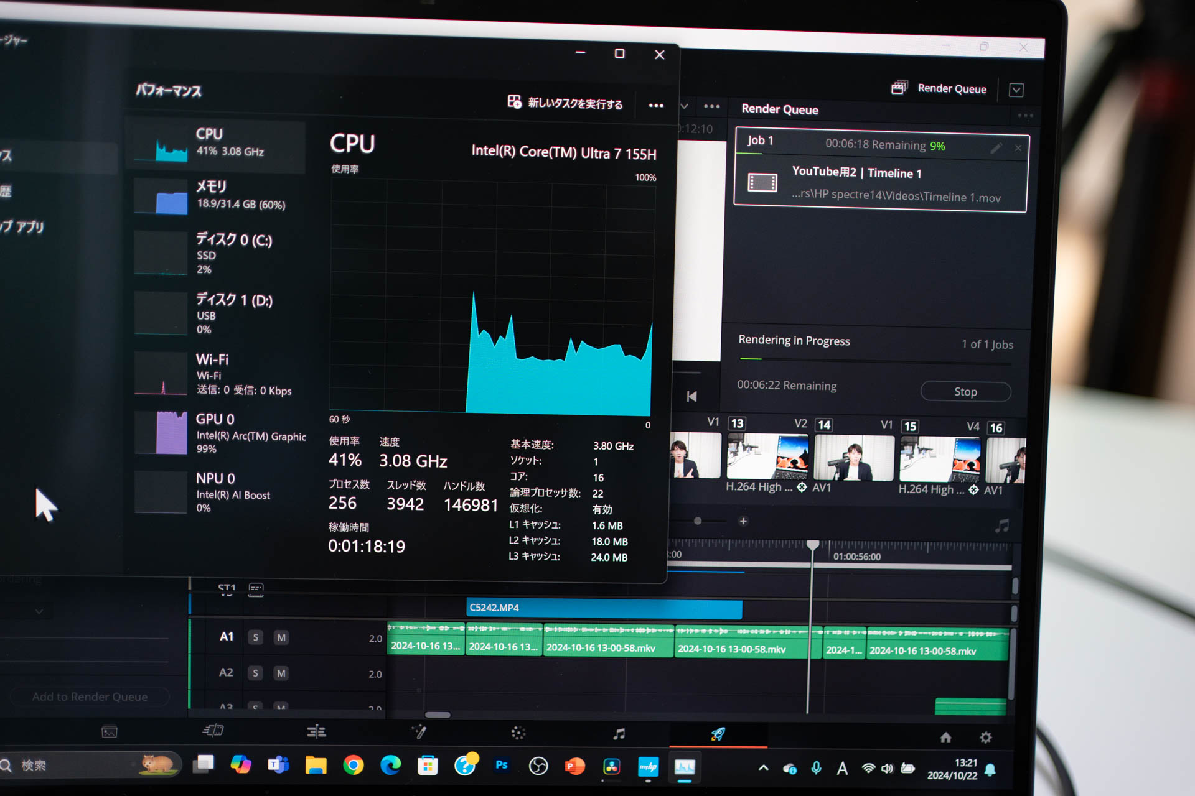Solo the A1 audio track

(255, 637)
